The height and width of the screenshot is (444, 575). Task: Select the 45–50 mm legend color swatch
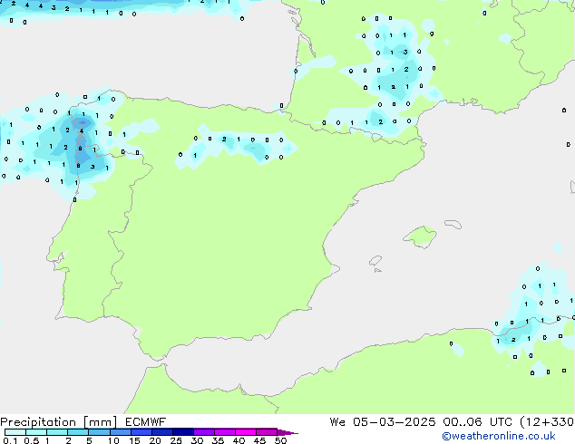click(x=267, y=432)
